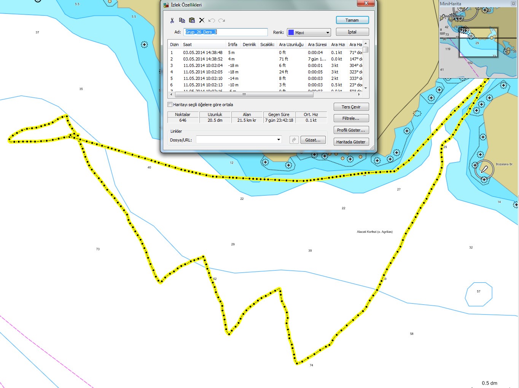This screenshot has height=388, width=519.
Task: Click the Saat column header
Action: [204, 45]
